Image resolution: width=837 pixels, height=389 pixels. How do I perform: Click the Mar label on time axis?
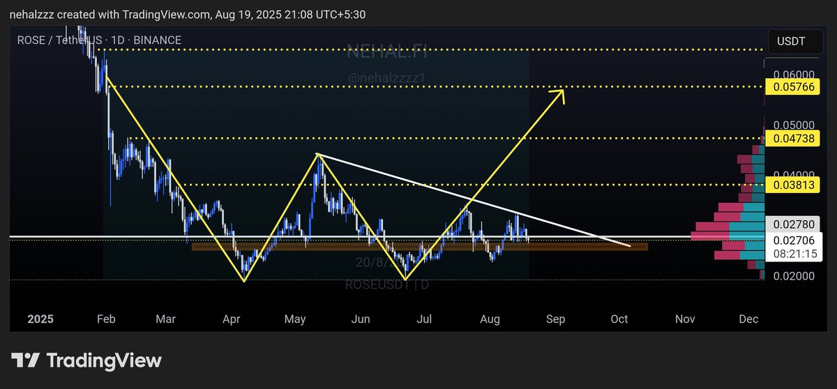165,319
